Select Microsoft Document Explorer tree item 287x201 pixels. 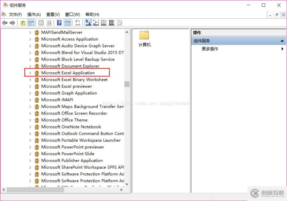pyautogui.click(x=70, y=66)
